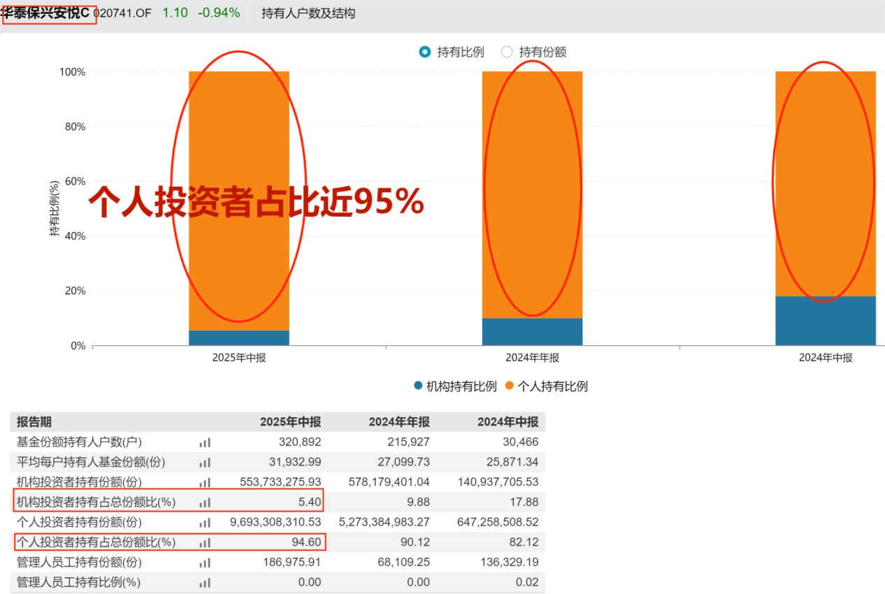Open chart icon beside 个人投资者持有份额(份)
Image resolution: width=885 pixels, height=594 pixels.
coord(204,522)
